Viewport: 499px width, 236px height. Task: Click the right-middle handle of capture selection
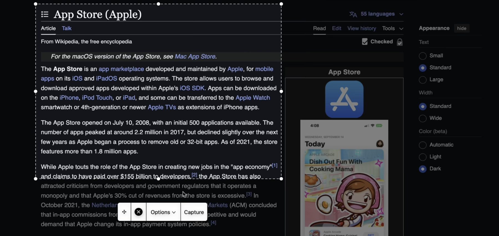point(281,91)
